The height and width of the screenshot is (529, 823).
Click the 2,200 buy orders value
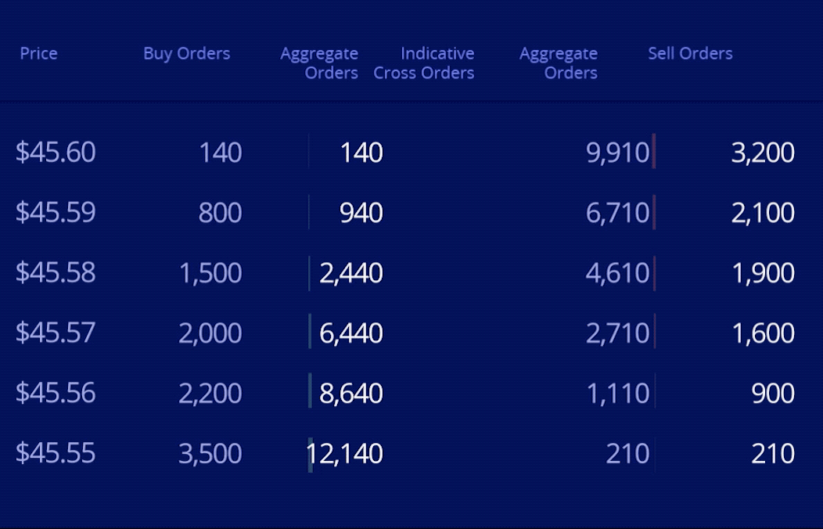pos(210,394)
